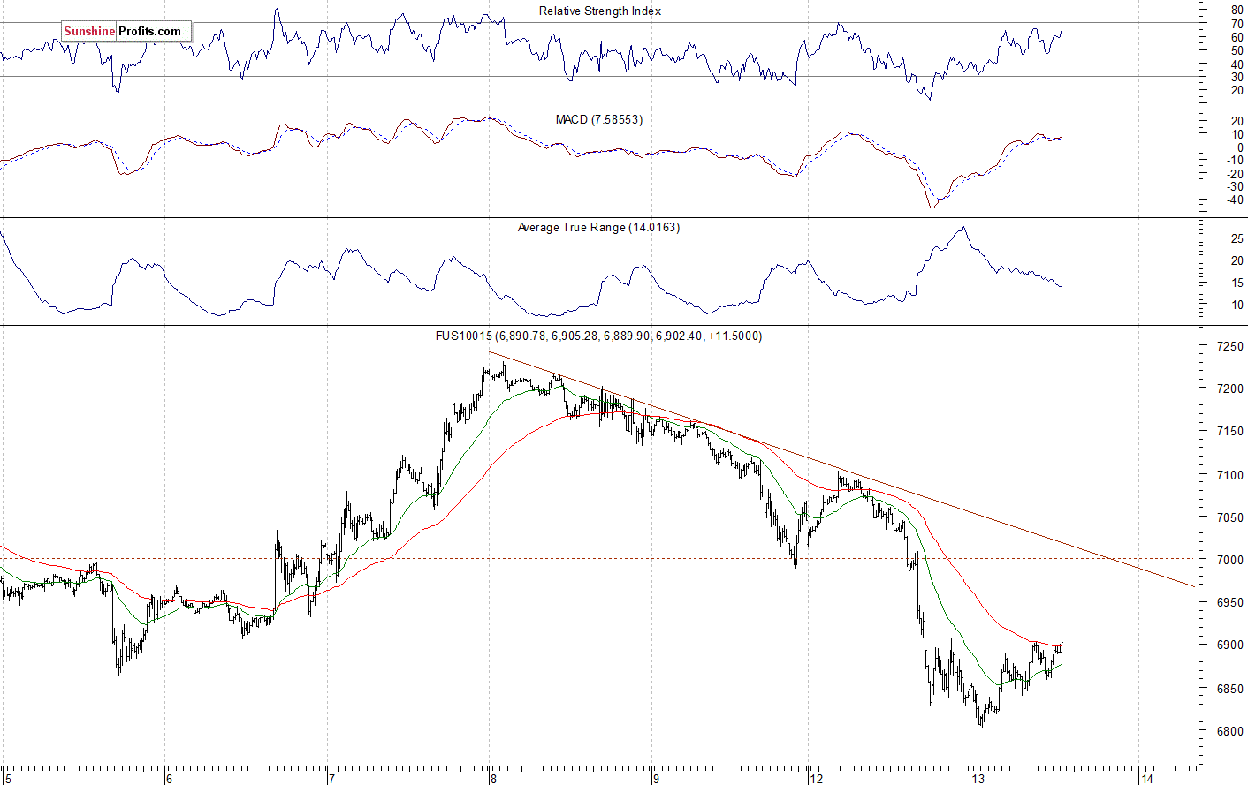Select the MACD (7.58553) label
Viewport: 1248px width, 785px height.
coord(599,119)
